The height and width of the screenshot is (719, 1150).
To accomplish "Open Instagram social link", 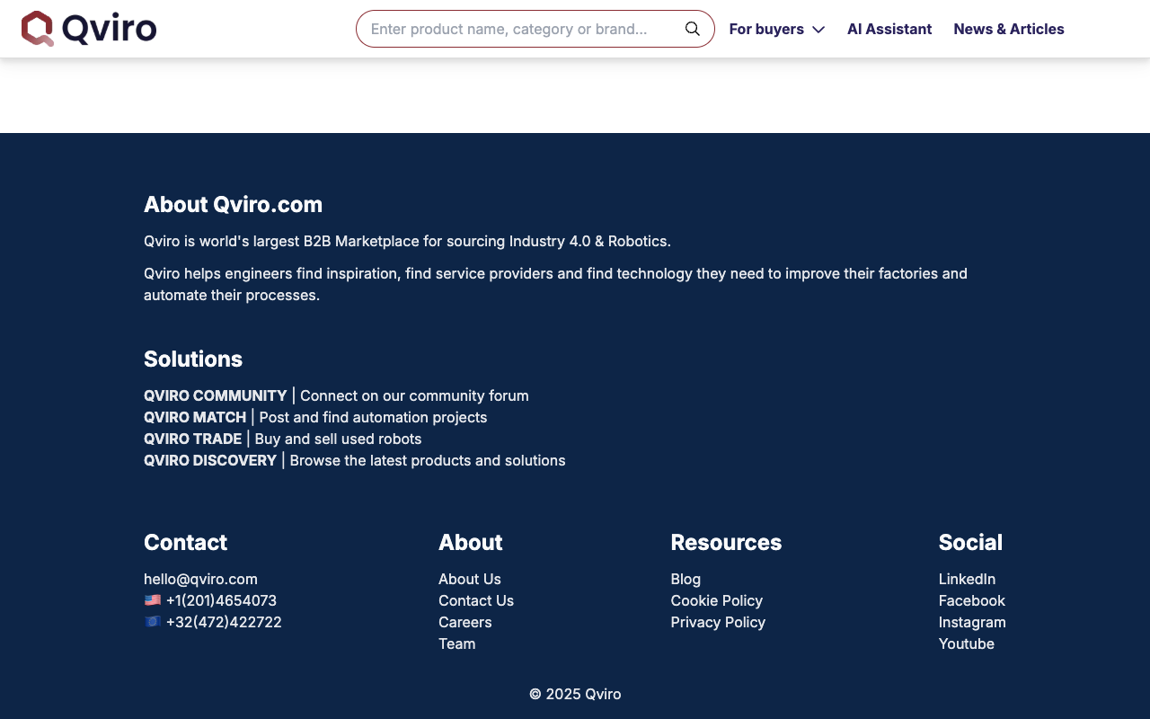I will point(972,622).
